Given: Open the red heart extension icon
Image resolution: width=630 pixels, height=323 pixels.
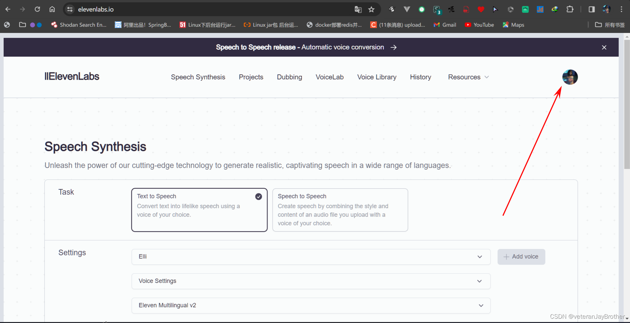Looking at the screenshot, I should (x=481, y=9).
